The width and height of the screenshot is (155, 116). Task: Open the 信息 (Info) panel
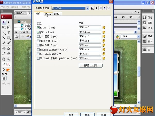[148, 18]
